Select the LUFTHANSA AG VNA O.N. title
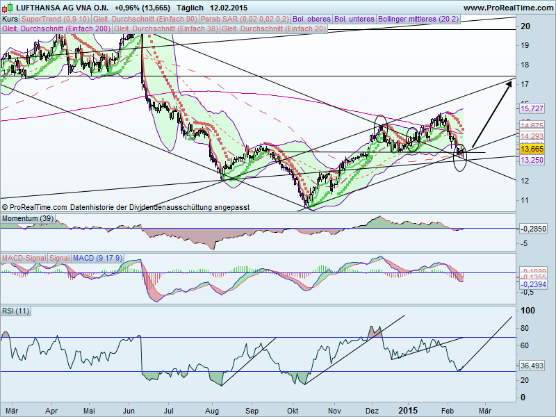 pyautogui.click(x=63, y=8)
